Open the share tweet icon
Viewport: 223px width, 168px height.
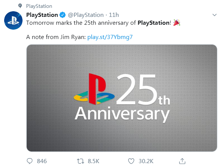(x=182, y=161)
